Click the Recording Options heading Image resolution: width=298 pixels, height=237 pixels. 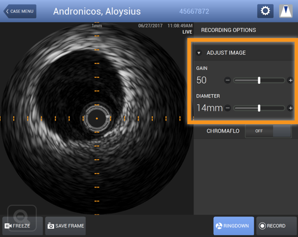pyautogui.click(x=228, y=30)
